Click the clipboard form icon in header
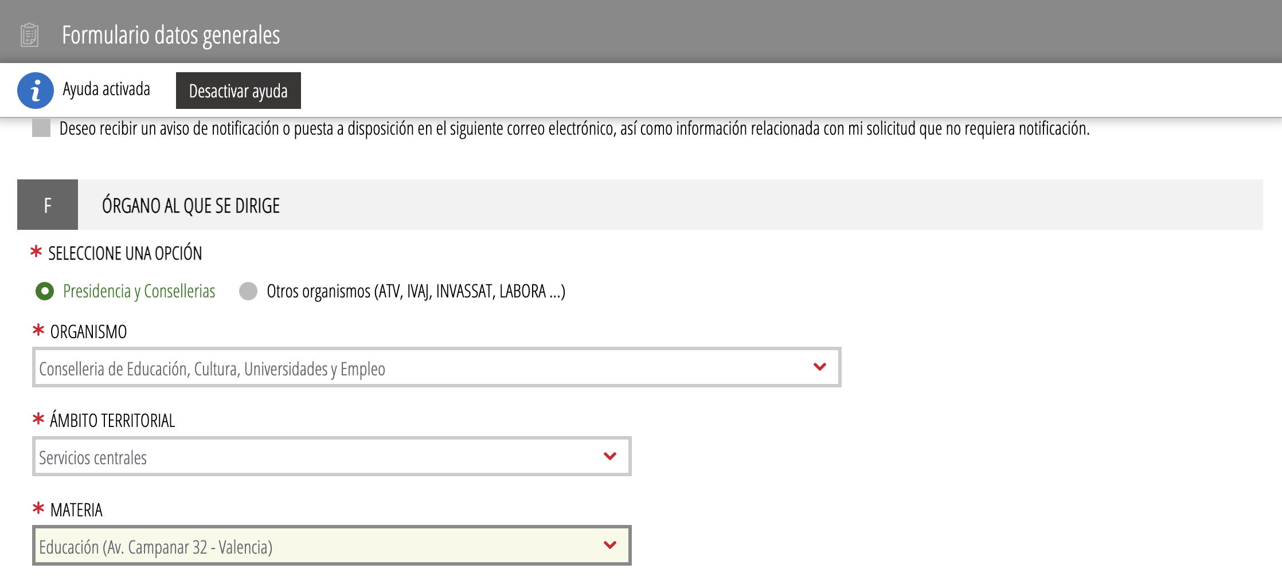The height and width of the screenshot is (588, 1282). coord(29,35)
